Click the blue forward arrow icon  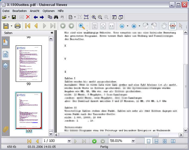click(42, 17)
